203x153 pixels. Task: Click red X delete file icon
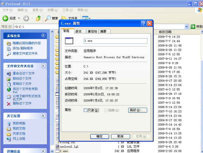pyautogui.click(x=9, y=104)
